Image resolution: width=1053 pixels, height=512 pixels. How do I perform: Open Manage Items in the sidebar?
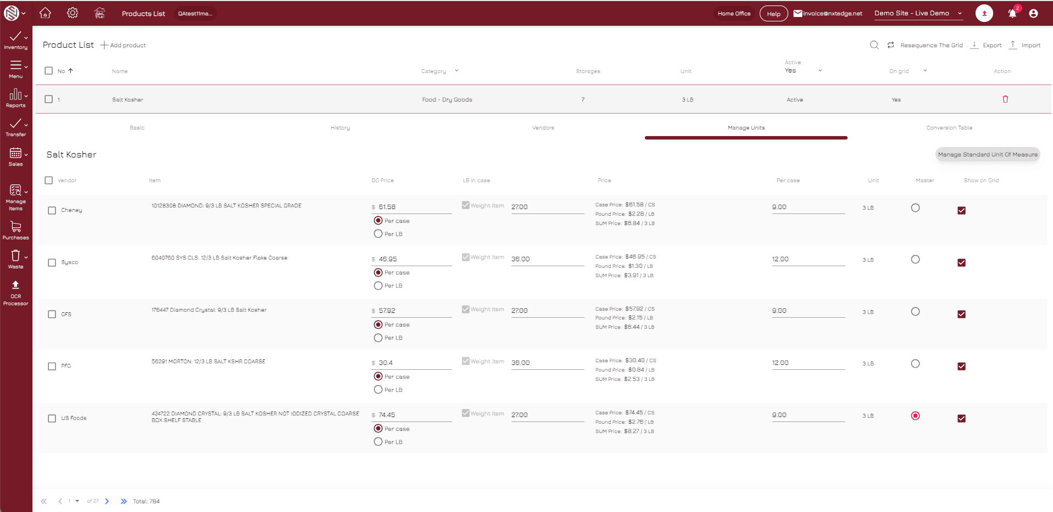coord(15,198)
